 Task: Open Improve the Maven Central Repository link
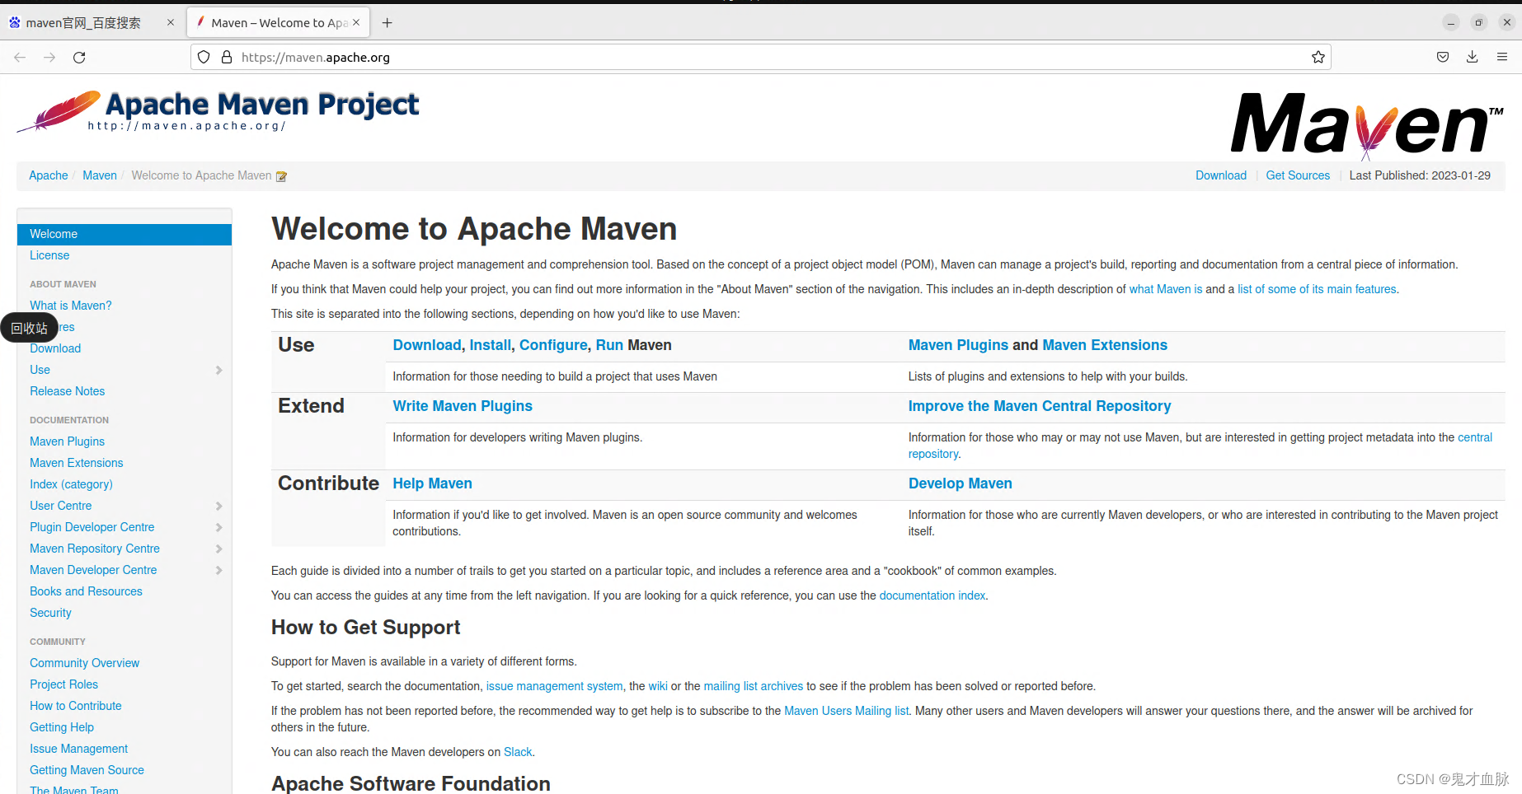point(1040,406)
